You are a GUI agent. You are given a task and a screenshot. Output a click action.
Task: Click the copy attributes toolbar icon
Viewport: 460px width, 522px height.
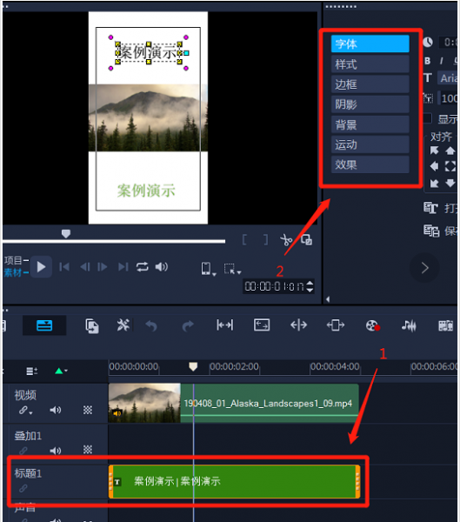[92, 325]
